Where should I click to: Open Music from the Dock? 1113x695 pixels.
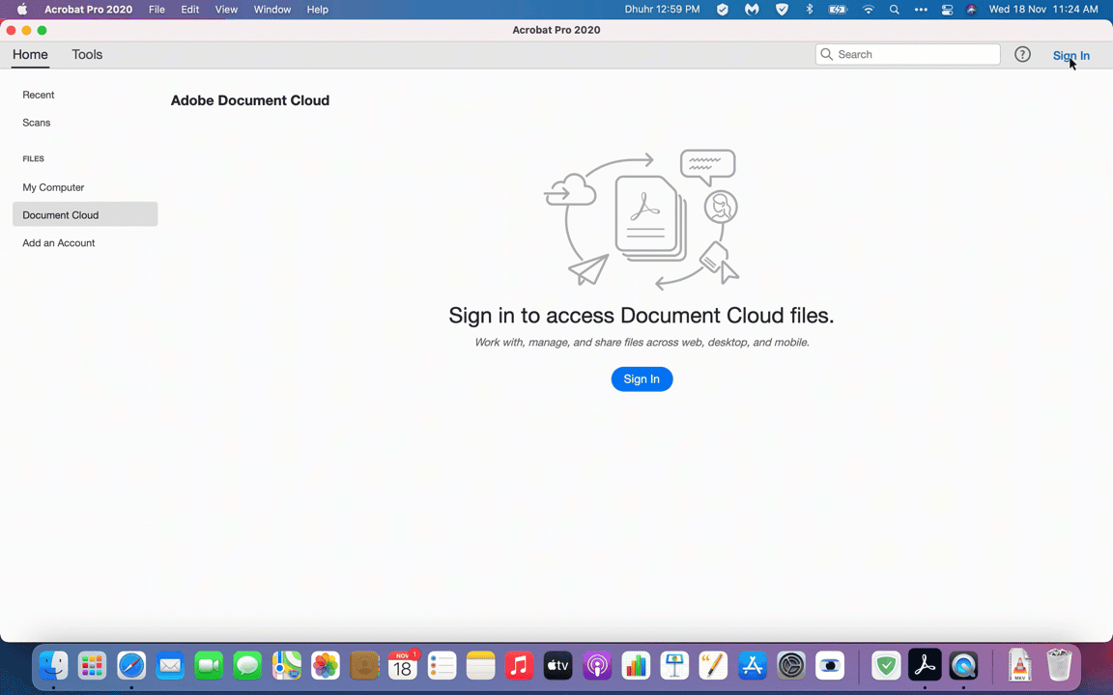(520, 666)
